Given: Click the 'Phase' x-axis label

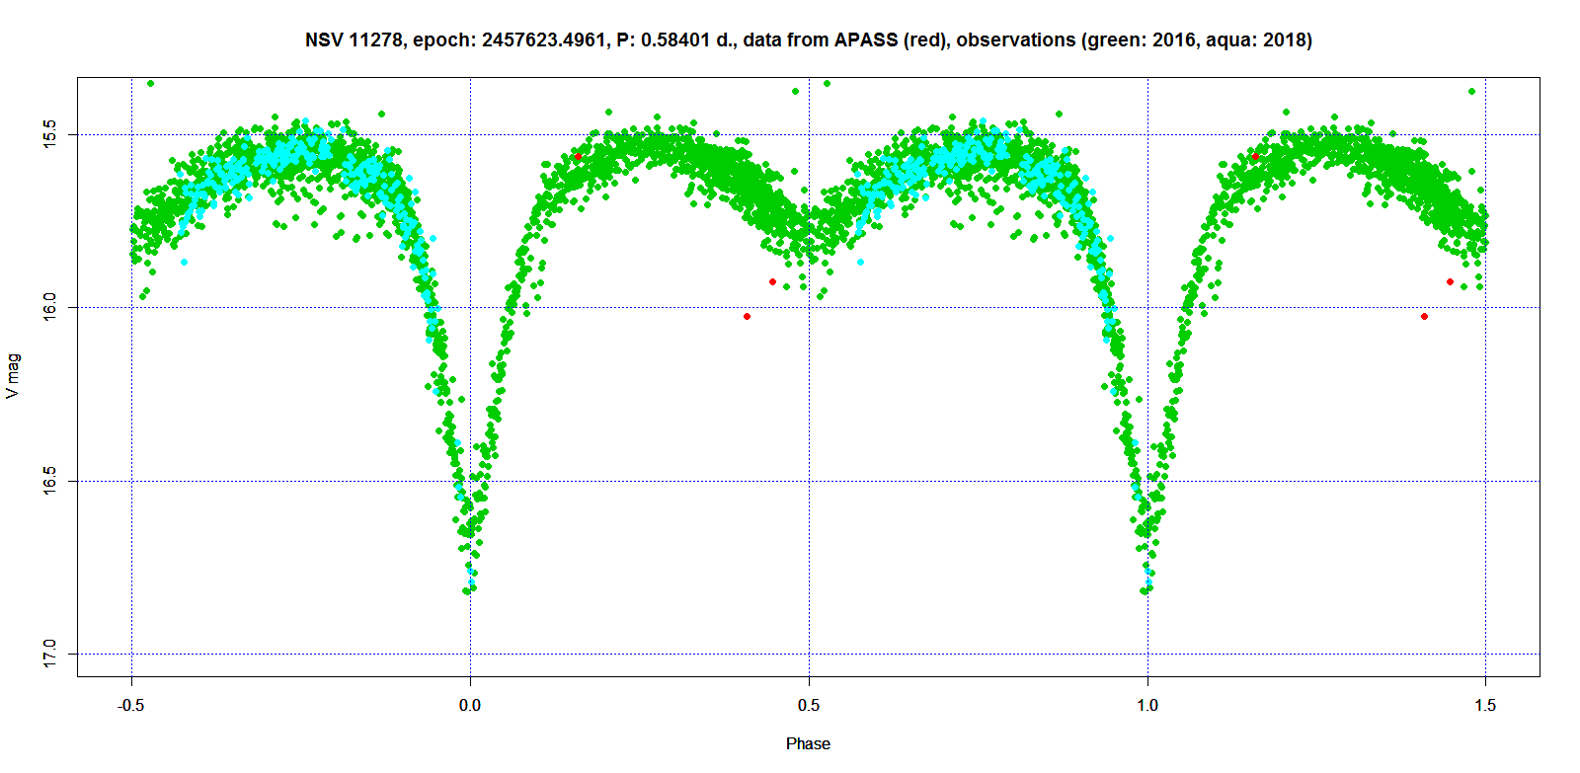Looking at the screenshot, I should pos(808,743).
